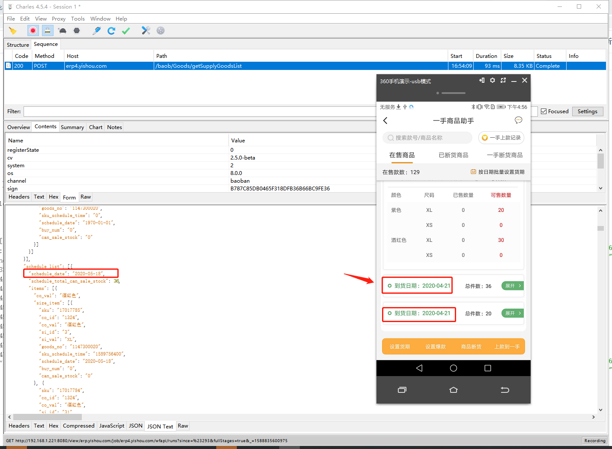Open the Notes tab

[x=114, y=127]
